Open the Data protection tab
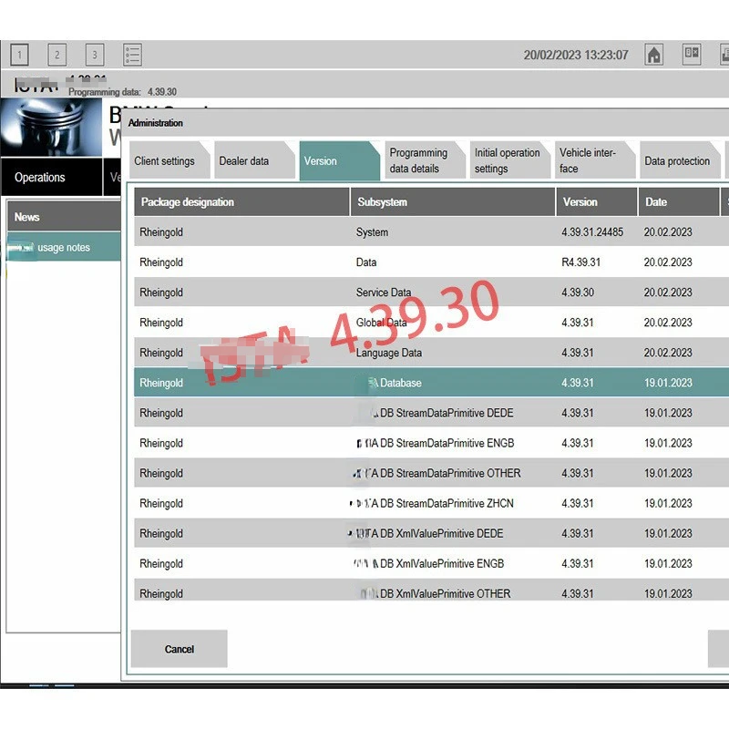 pos(679,160)
